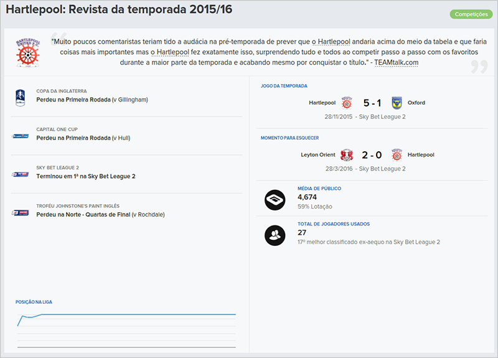Click the Sky Bet League 2 logo
This screenshot has height=358, width=498.
20,175
